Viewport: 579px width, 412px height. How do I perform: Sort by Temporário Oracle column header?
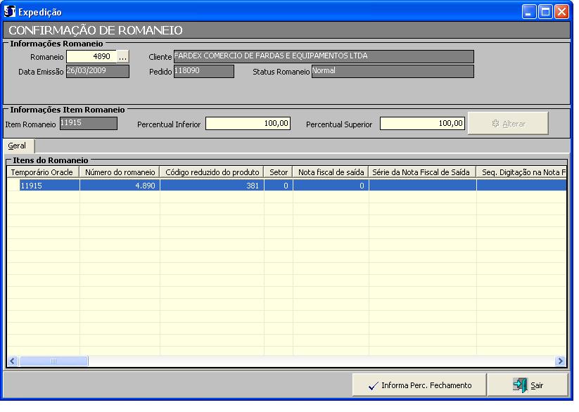pos(43,172)
